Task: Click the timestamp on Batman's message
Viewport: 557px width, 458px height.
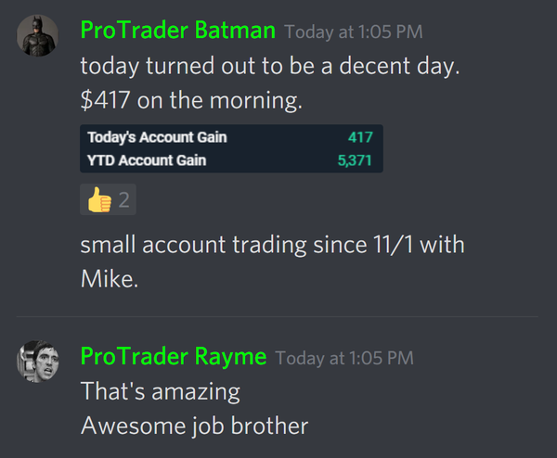Action: tap(353, 32)
